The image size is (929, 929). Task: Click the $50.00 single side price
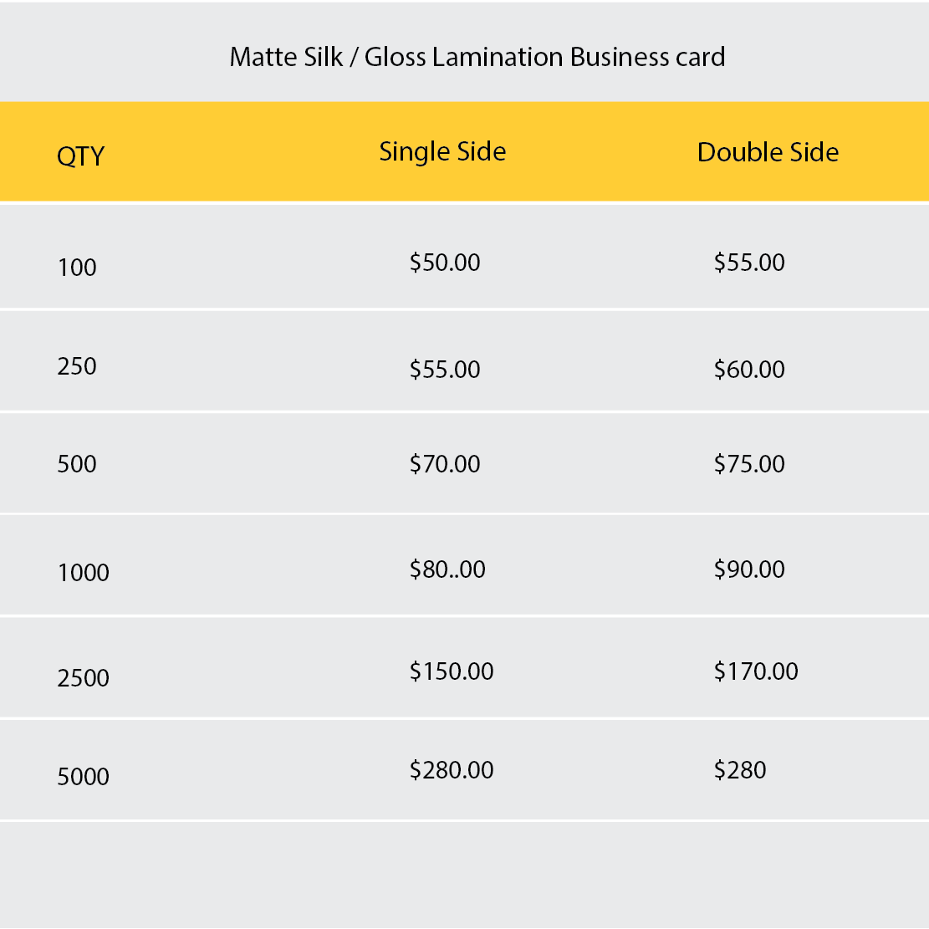click(x=445, y=263)
